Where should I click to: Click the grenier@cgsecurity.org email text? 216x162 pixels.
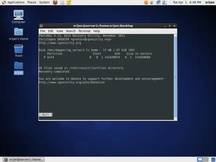[x=91, y=39]
